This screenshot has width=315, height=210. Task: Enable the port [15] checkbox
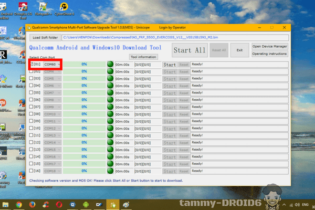[x=31, y=164]
